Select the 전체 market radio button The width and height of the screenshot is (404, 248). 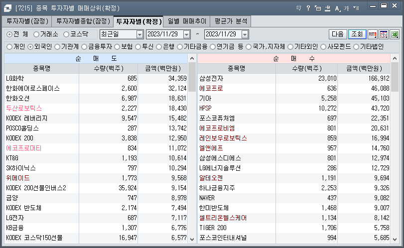9,34
